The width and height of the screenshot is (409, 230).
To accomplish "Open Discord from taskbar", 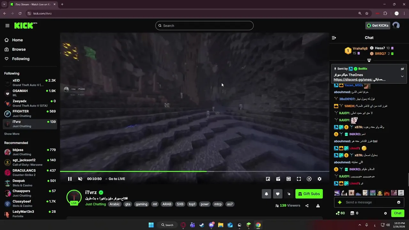I will (211, 225).
